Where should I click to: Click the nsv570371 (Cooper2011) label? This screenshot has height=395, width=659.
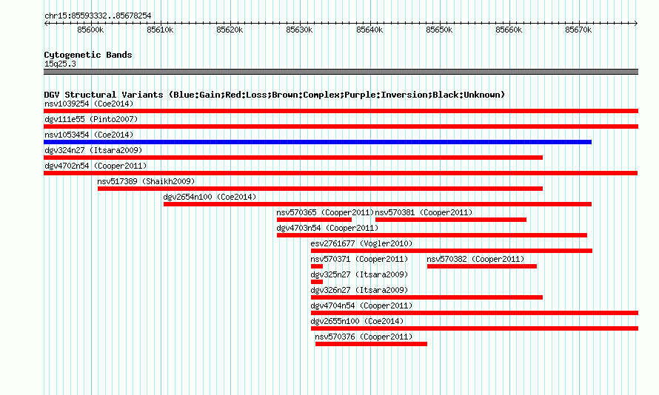(359, 259)
